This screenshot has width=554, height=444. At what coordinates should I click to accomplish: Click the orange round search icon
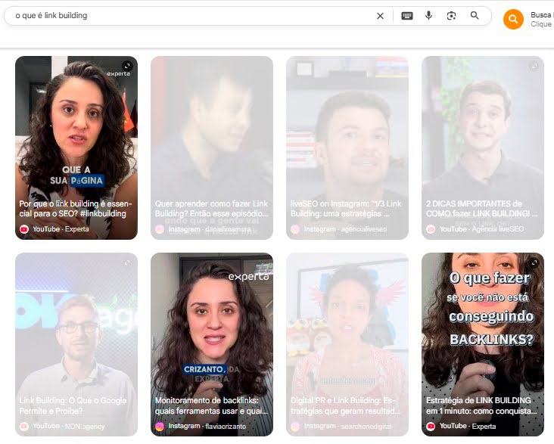click(513, 20)
